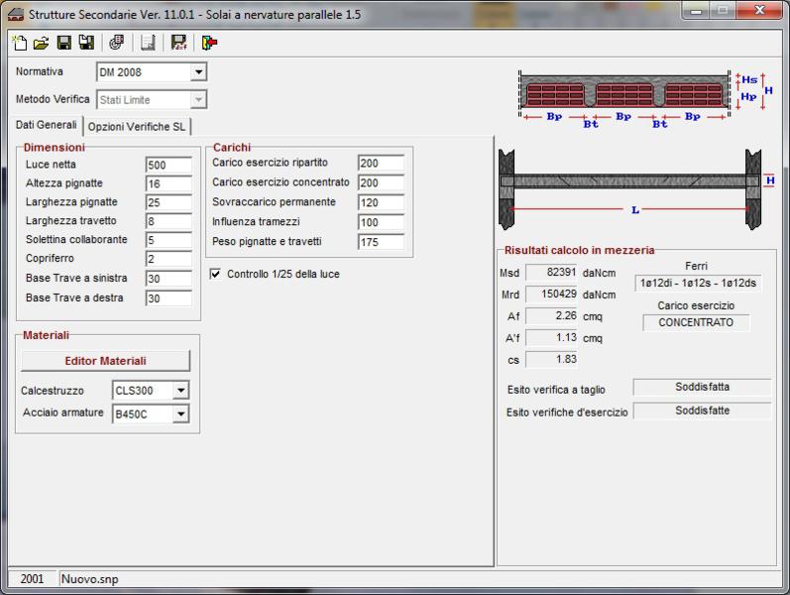Viewport: 790px width, 595px height.
Task: Click the Sovraccarico permanente field
Action: pos(381,202)
